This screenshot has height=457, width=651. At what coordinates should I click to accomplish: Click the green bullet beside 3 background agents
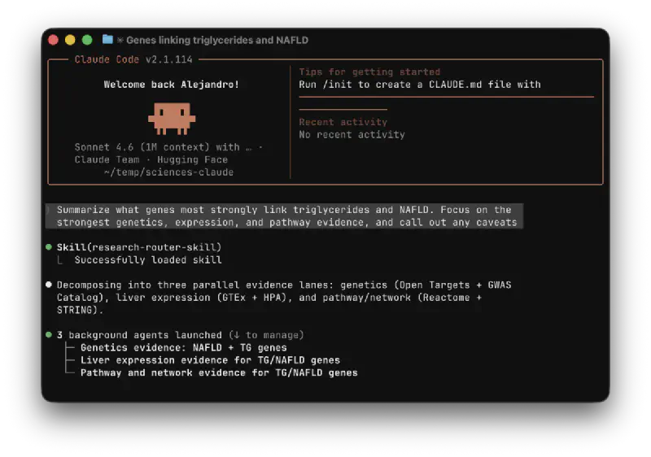49,335
